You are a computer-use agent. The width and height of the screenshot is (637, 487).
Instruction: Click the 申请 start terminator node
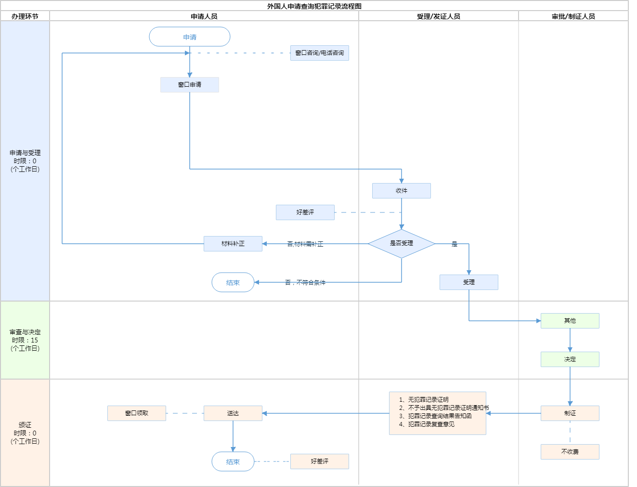tap(190, 37)
